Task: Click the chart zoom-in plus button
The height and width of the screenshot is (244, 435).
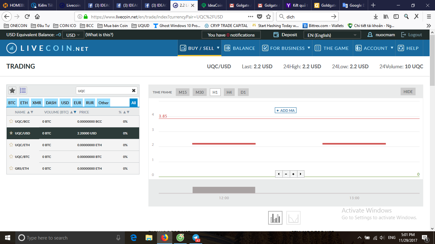Action: coord(293,174)
